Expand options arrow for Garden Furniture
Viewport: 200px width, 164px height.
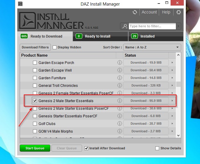pyautogui.click(x=172, y=78)
